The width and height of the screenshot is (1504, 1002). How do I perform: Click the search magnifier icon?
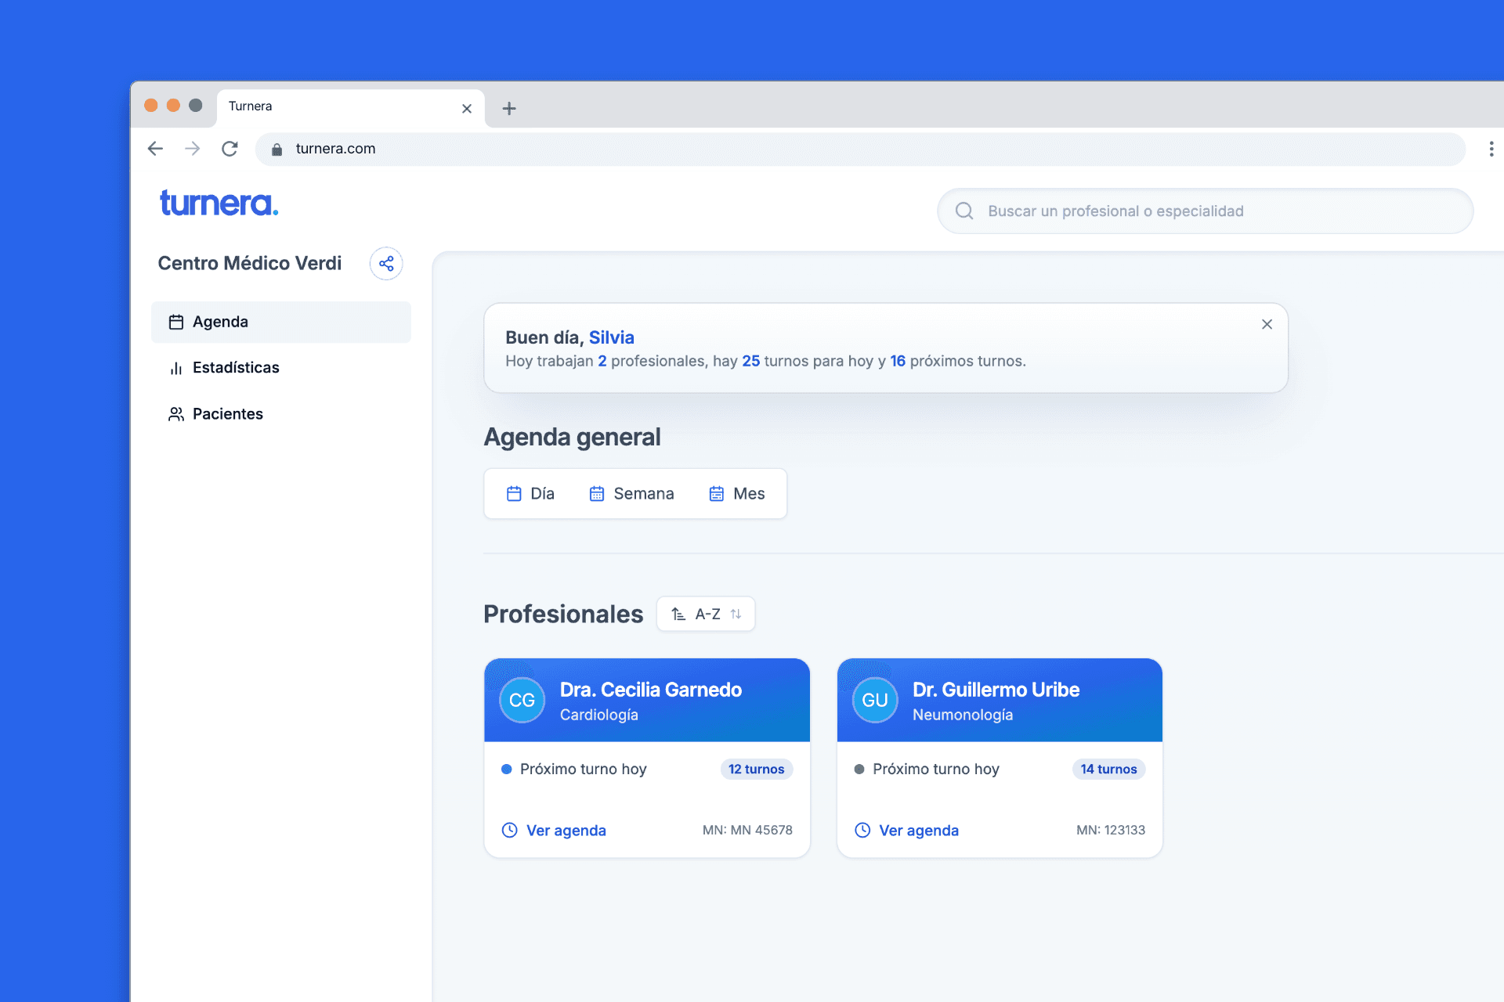tap(963, 211)
